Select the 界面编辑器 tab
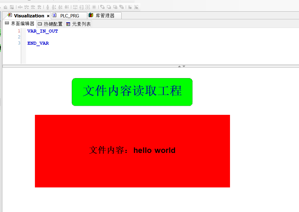The height and width of the screenshot is (212, 299). (x=19, y=24)
